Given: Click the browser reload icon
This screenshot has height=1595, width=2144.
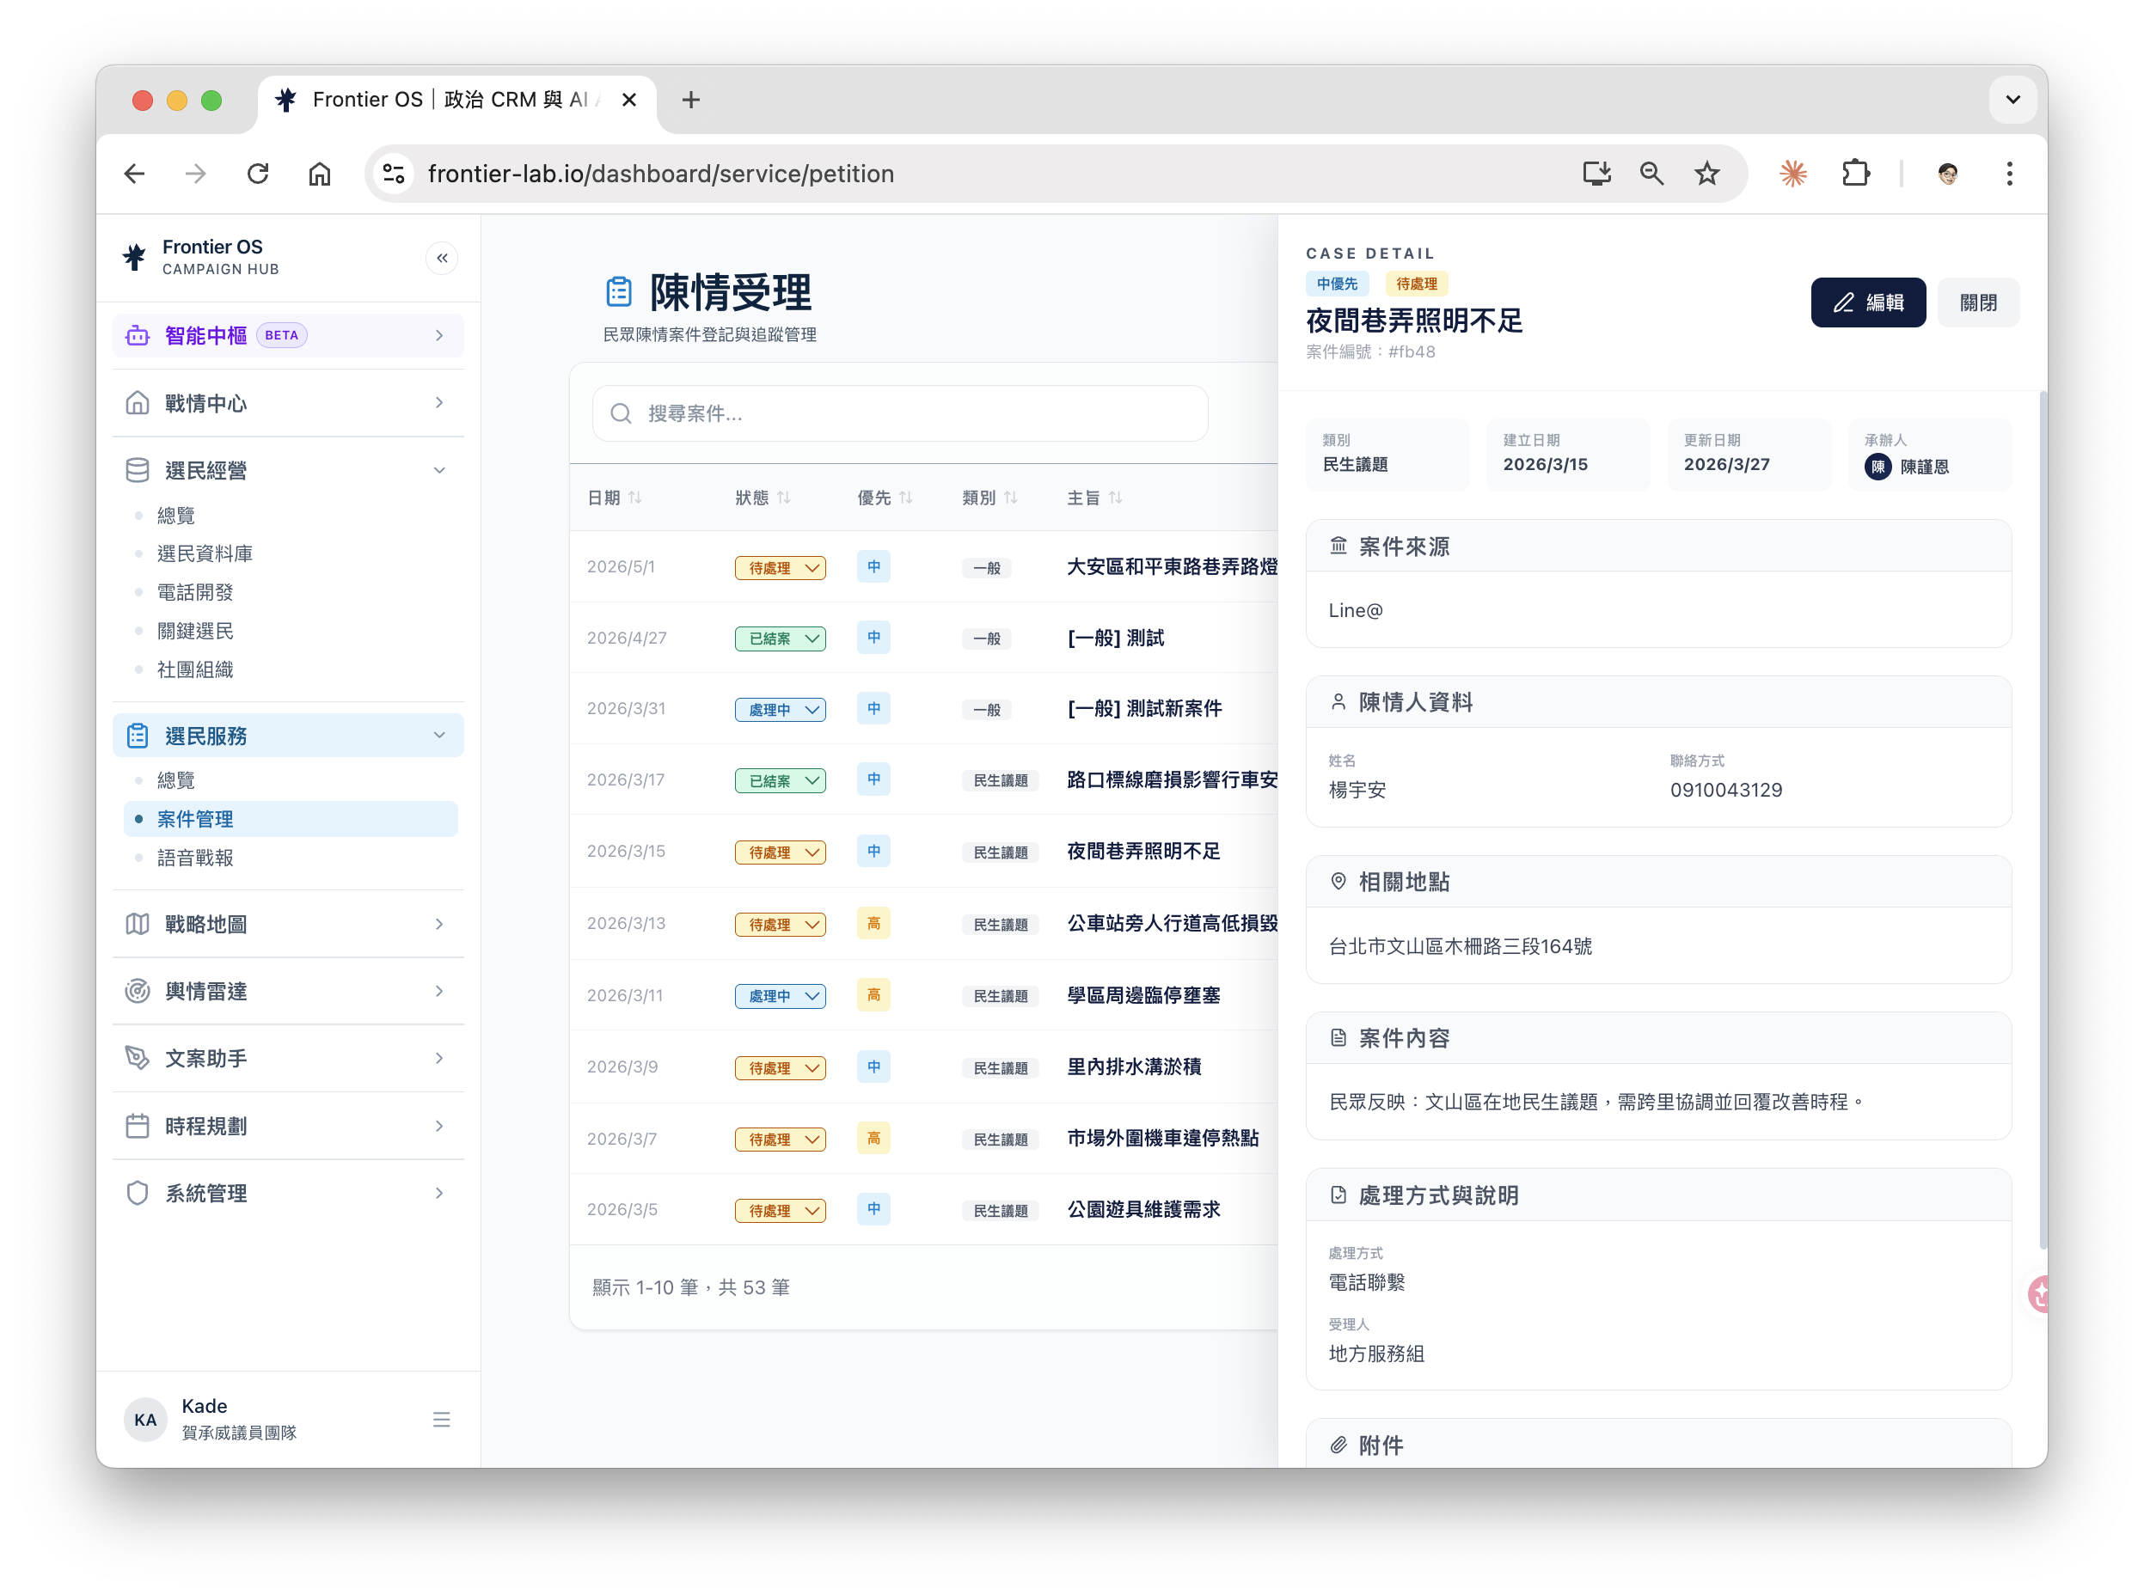Looking at the screenshot, I should point(257,174).
